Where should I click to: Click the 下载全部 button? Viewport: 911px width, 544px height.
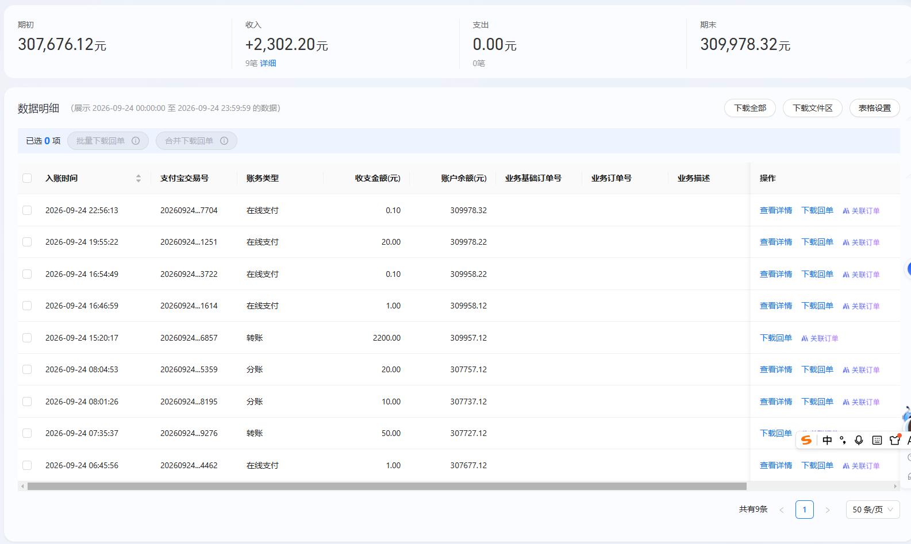[750, 108]
